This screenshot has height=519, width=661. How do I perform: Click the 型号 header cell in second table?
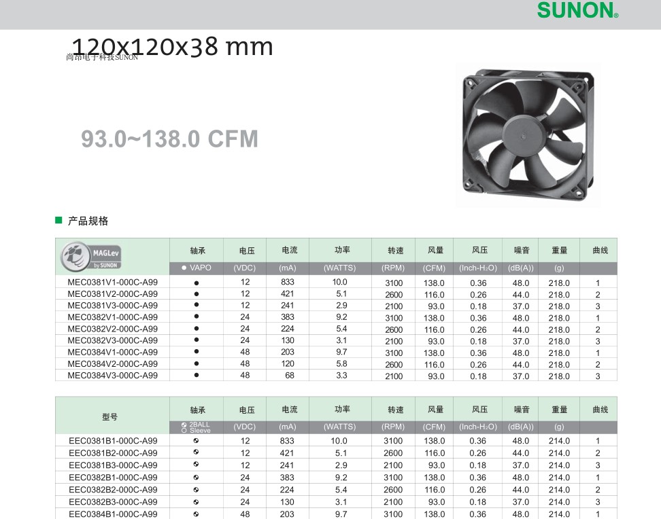pos(110,416)
